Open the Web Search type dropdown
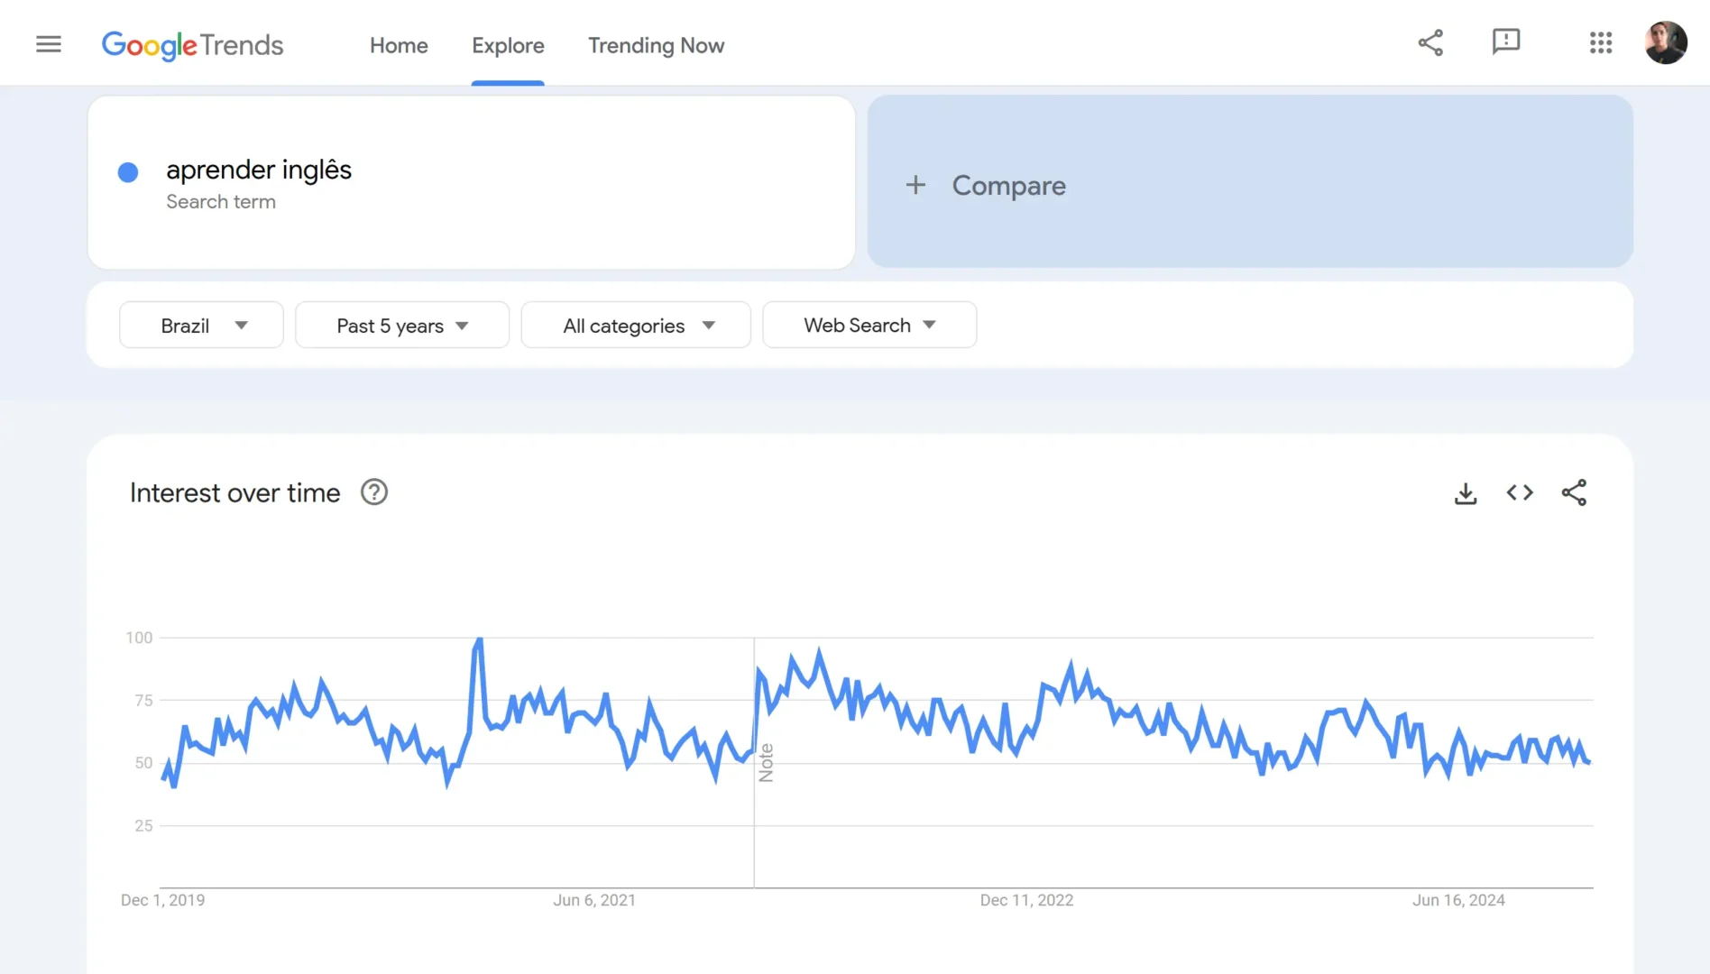Image resolution: width=1710 pixels, height=974 pixels. click(x=869, y=326)
